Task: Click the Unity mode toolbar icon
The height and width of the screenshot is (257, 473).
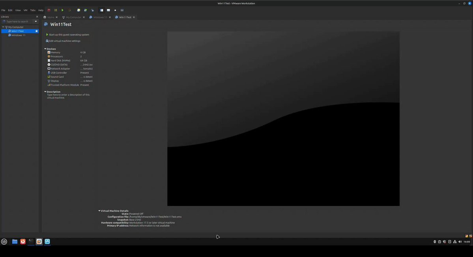Action: click(x=122, y=10)
